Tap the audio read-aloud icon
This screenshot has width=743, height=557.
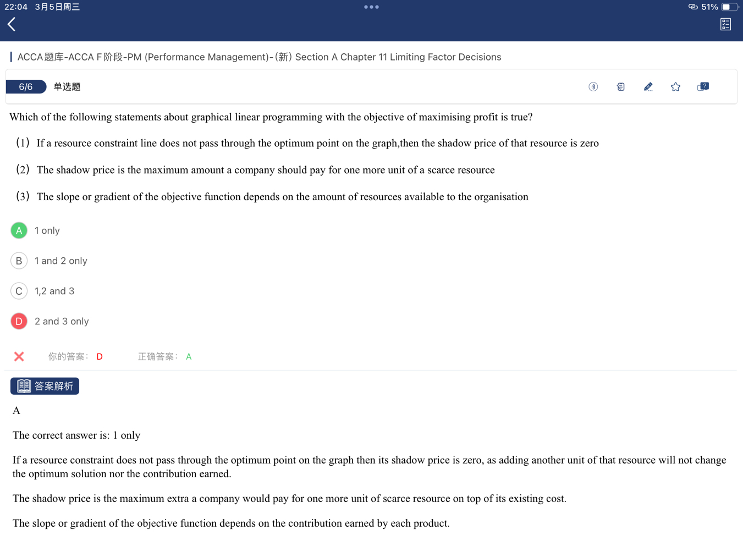click(593, 87)
